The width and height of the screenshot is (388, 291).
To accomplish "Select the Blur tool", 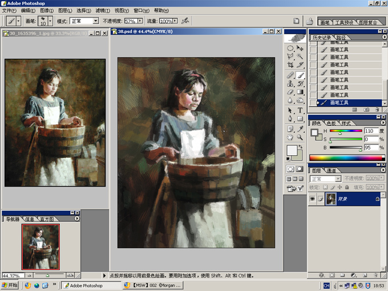I will point(290,100).
